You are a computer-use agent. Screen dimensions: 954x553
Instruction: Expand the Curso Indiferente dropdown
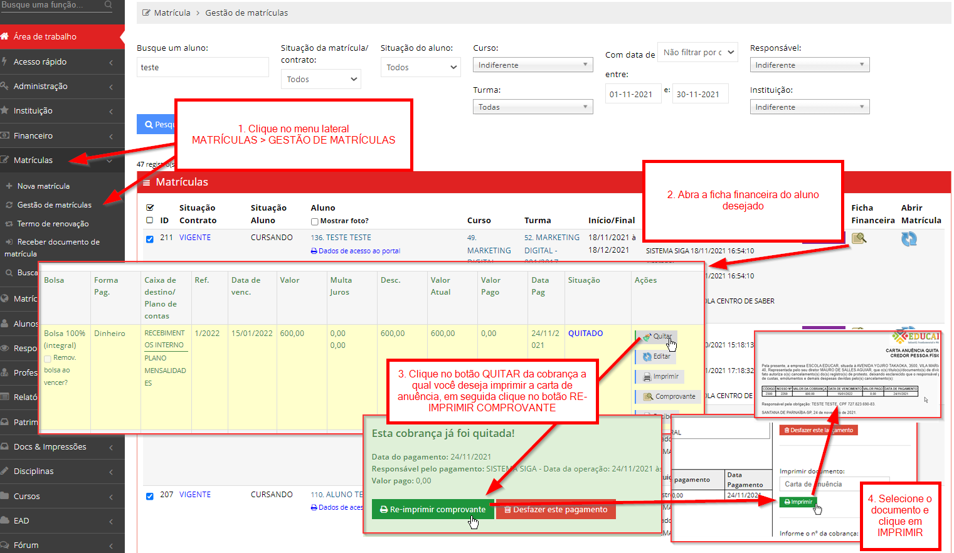(533, 65)
